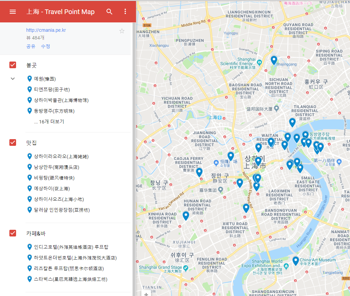Uncheck the 맛집 layer checkbox

13,142
